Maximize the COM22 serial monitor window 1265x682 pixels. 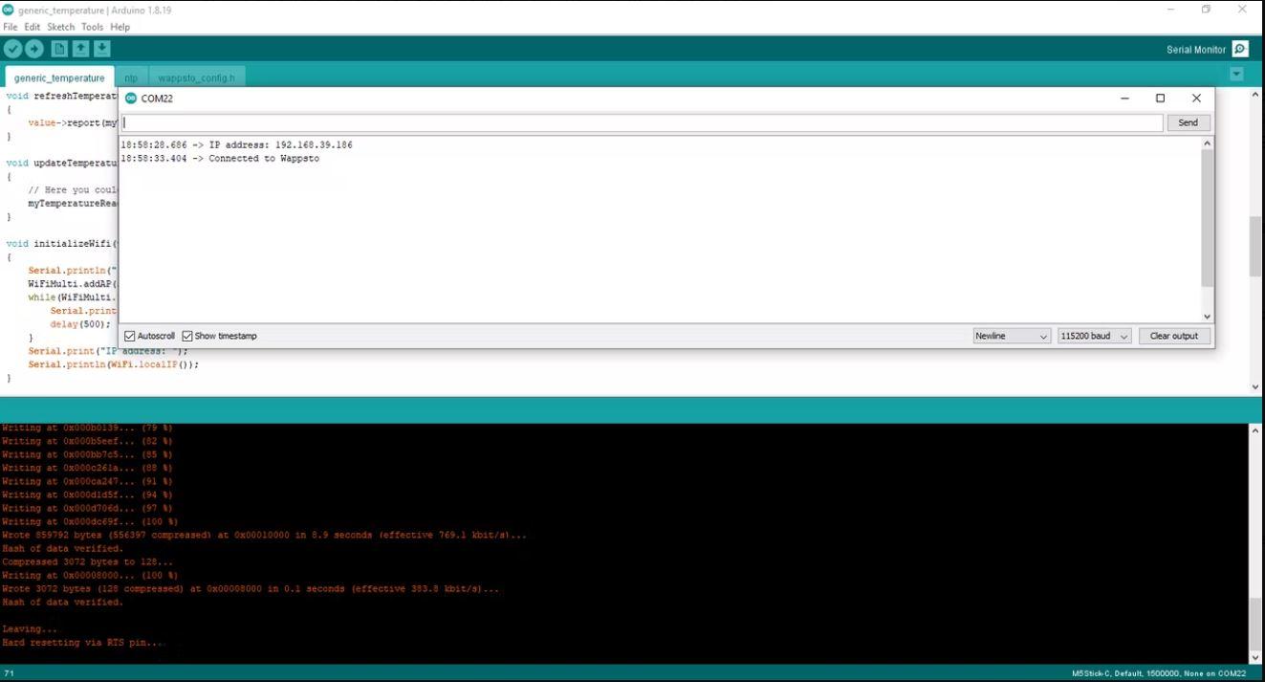pos(1160,98)
